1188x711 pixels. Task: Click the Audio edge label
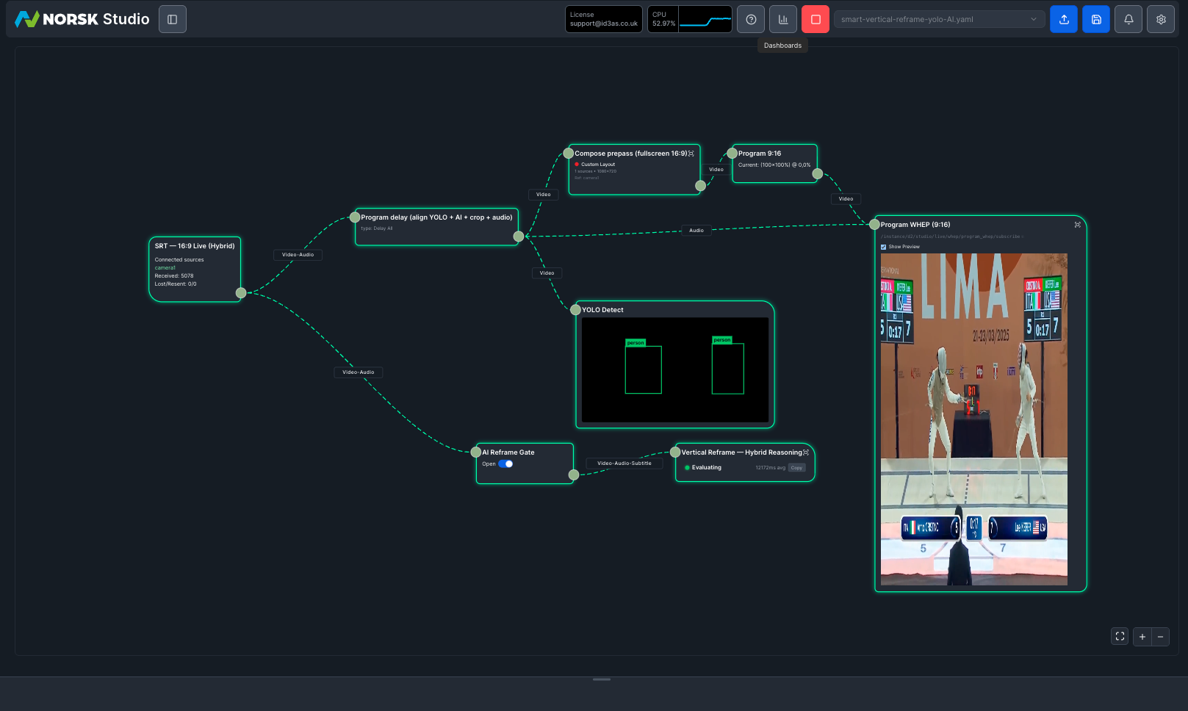point(696,231)
